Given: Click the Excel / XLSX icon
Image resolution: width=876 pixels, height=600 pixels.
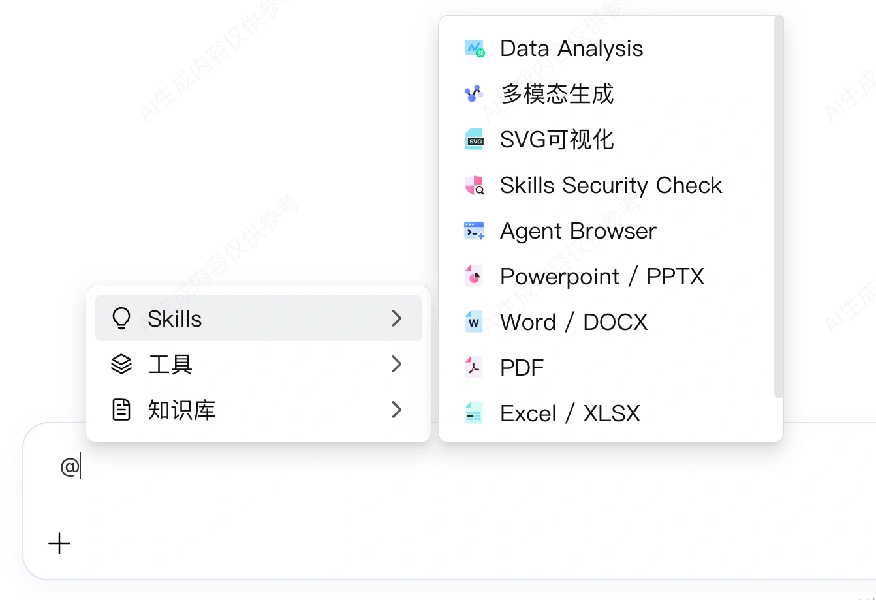Looking at the screenshot, I should (475, 413).
